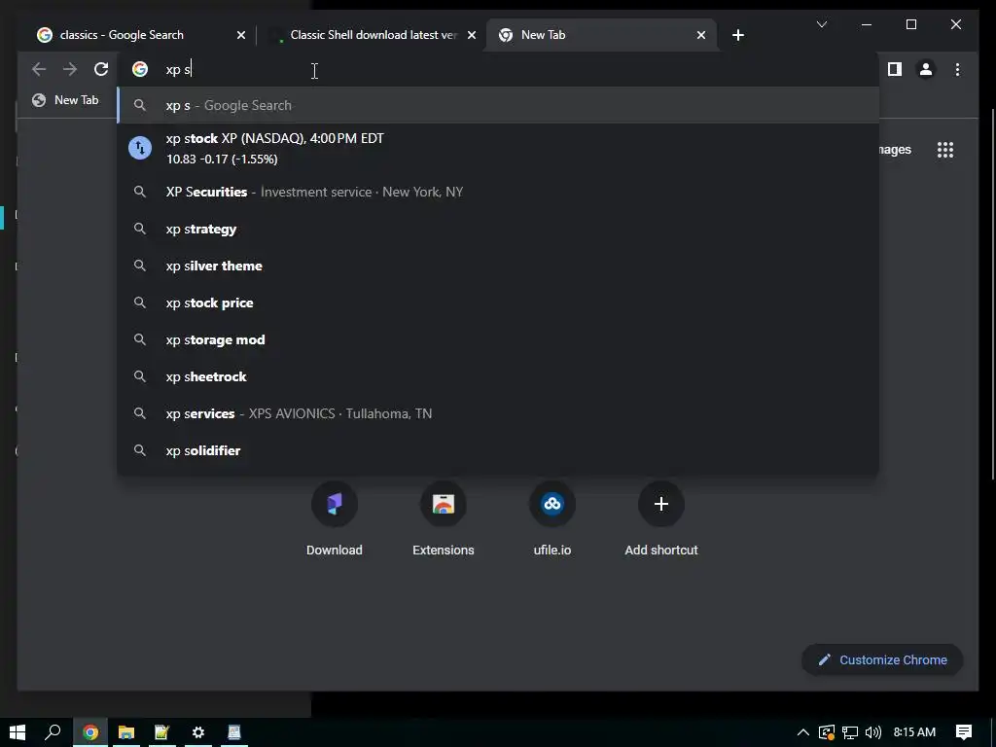Pick the xp strategy suggestion
Screen dimensions: 996x747
tap(499, 229)
